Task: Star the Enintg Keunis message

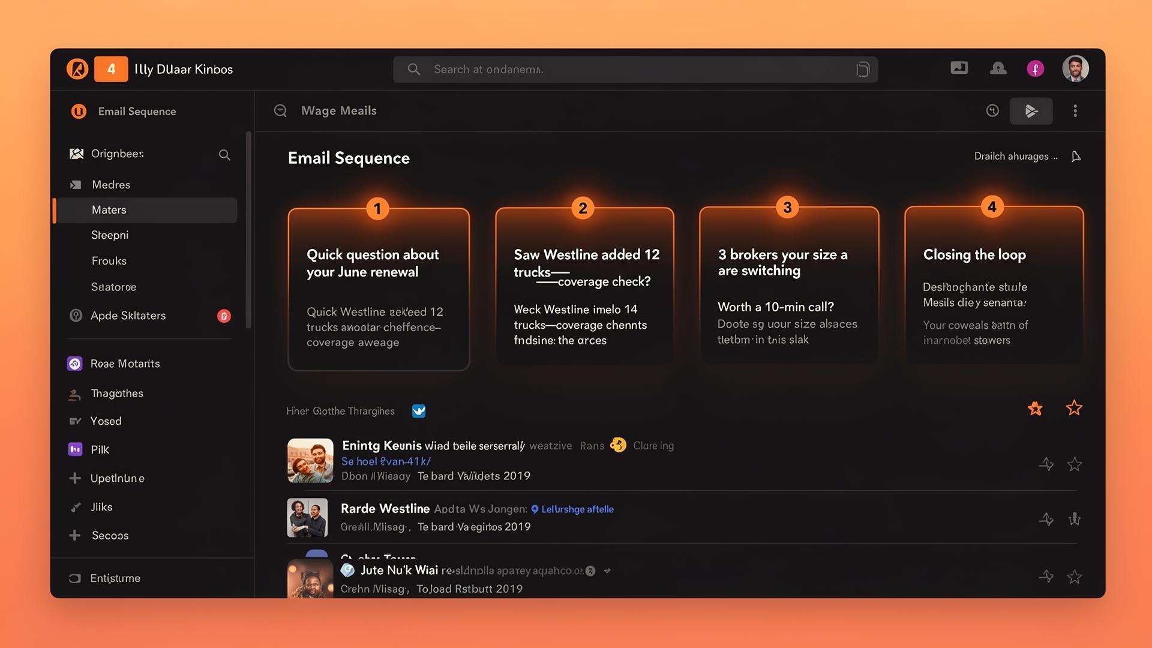Action: [1075, 464]
